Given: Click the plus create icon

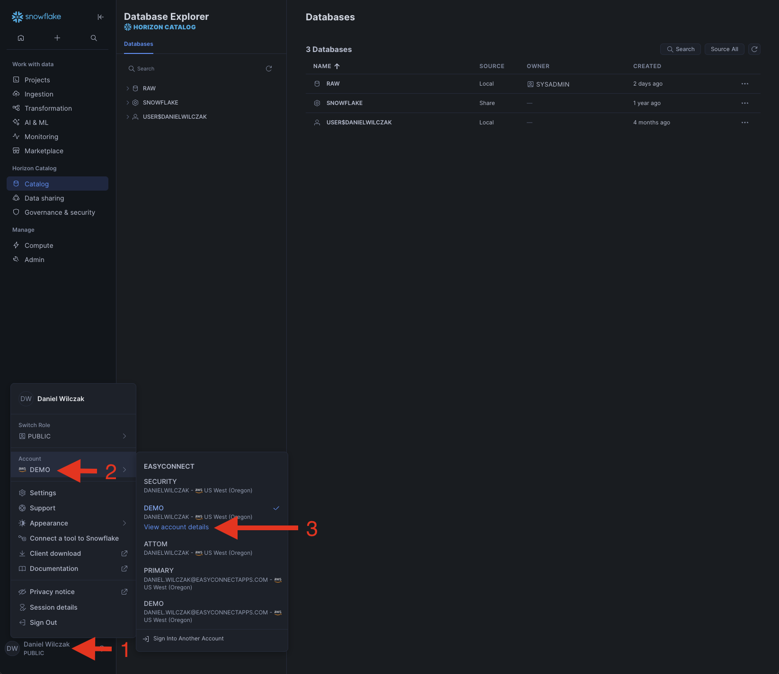Looking at the screenshot, I should click(57, 38).
